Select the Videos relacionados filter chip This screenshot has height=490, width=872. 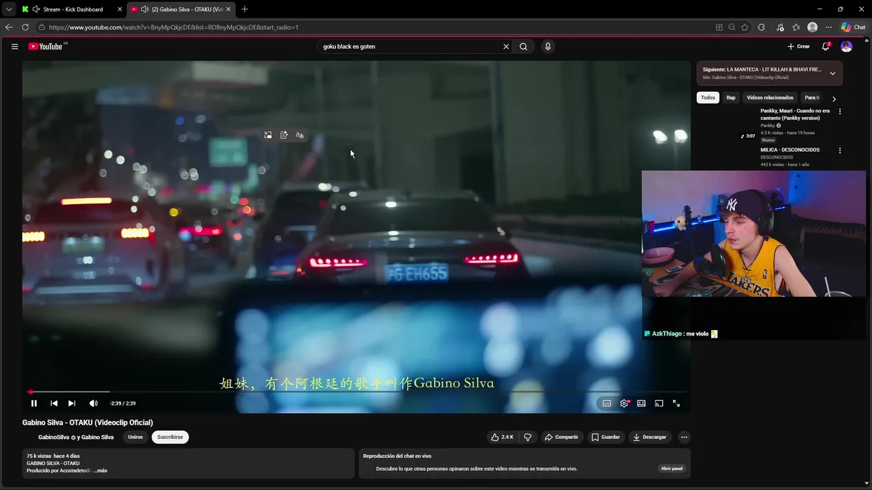[770, 97]
